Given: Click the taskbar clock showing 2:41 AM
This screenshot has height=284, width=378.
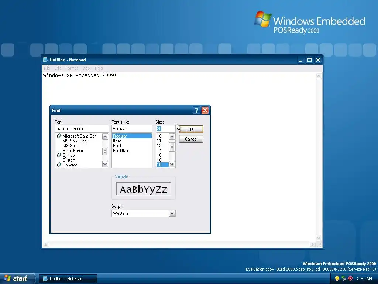Looking at the screenshot, I should click(364, 278).
